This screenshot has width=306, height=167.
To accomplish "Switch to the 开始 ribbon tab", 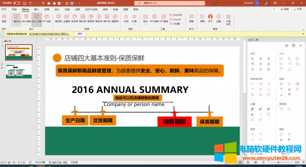I will click(x=14, y=9).
